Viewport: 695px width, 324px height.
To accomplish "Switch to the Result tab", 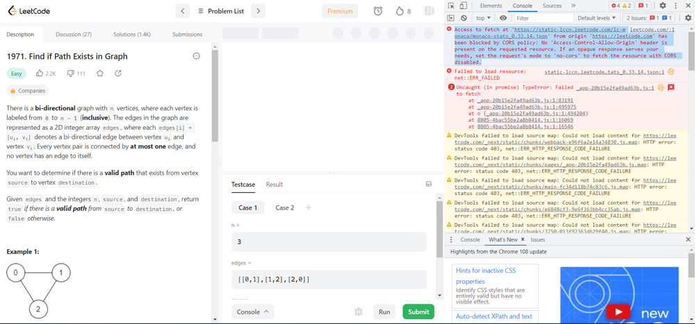I will [x=274, y=185].
